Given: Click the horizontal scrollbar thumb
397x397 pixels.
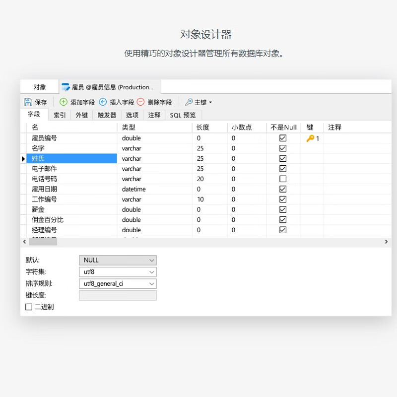Looking at the screenshot, I should click(x=43, y=242).
